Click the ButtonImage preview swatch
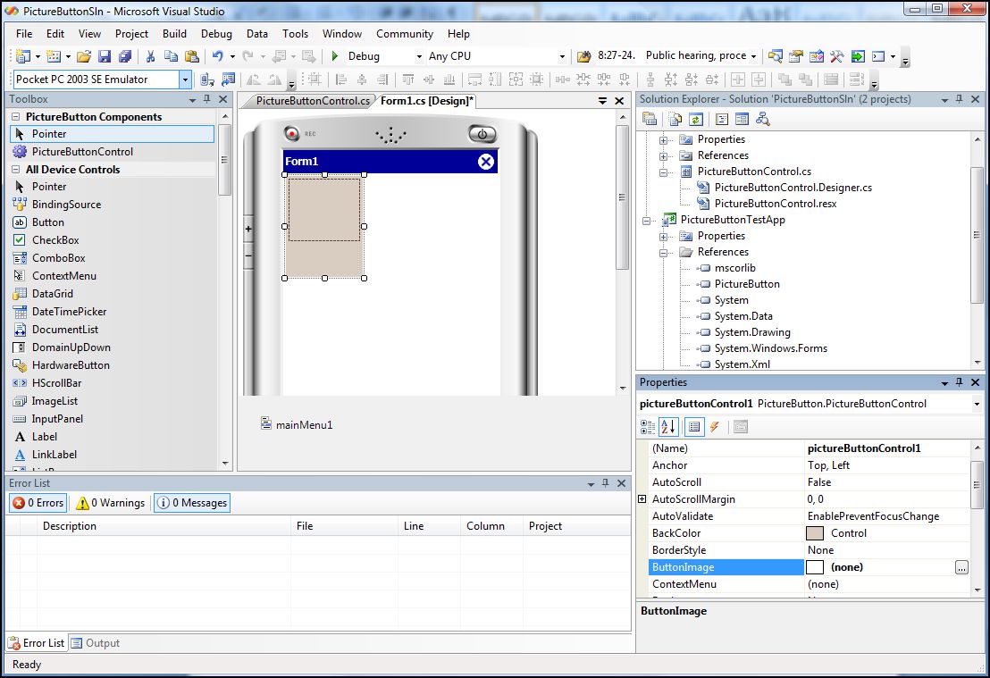 (x=815, y=567)
